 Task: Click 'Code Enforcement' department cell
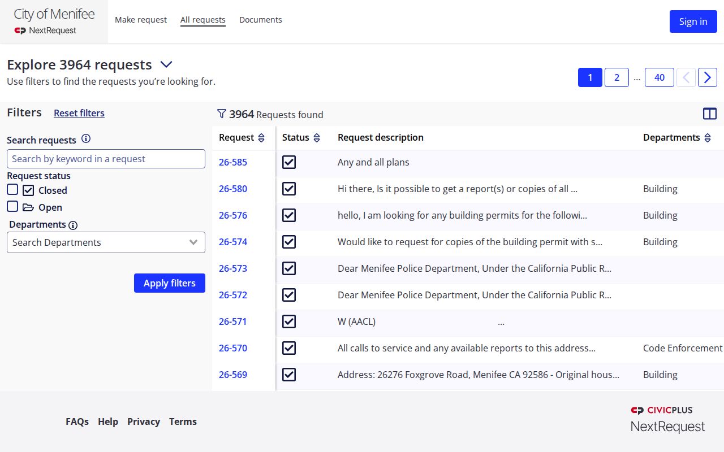point(683,348)
